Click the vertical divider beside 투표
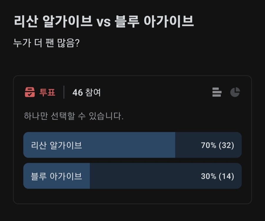This screenshot has height=221, width=265. 64,92
